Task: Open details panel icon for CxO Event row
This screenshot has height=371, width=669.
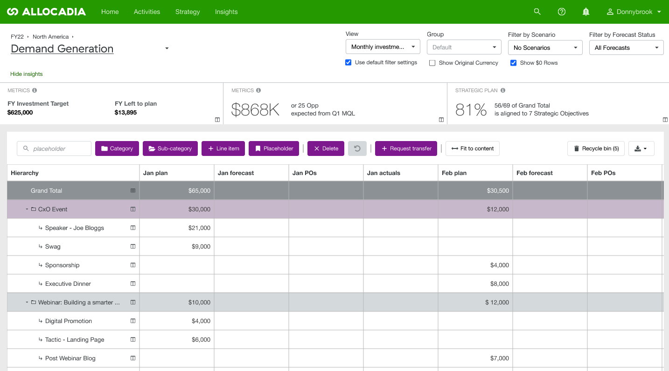Action: (133, 209)
